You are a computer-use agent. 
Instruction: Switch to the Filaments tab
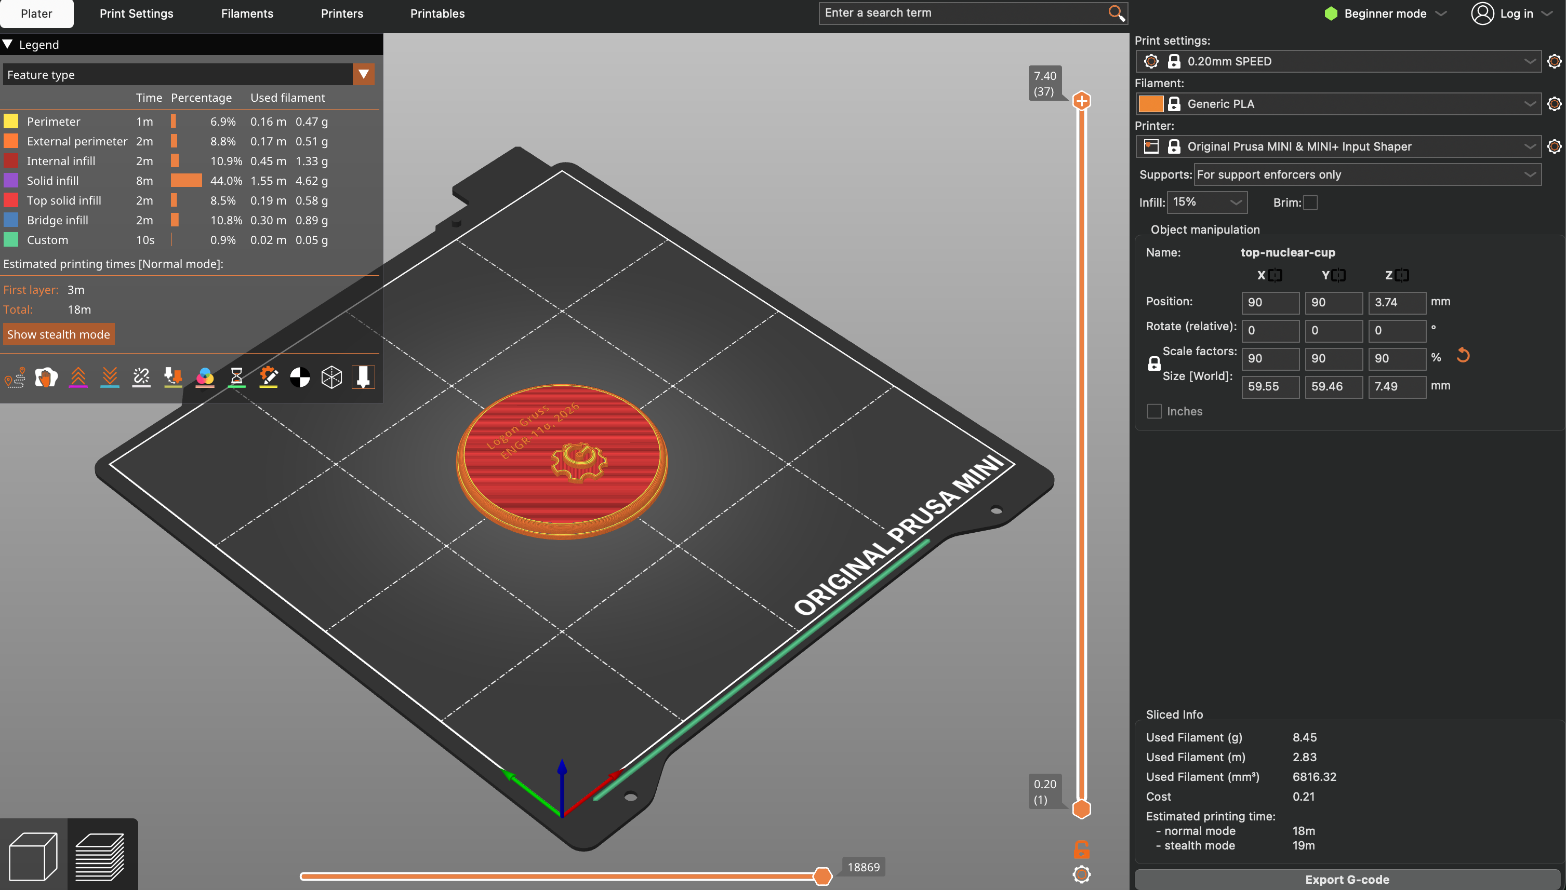tap(247, 14)
